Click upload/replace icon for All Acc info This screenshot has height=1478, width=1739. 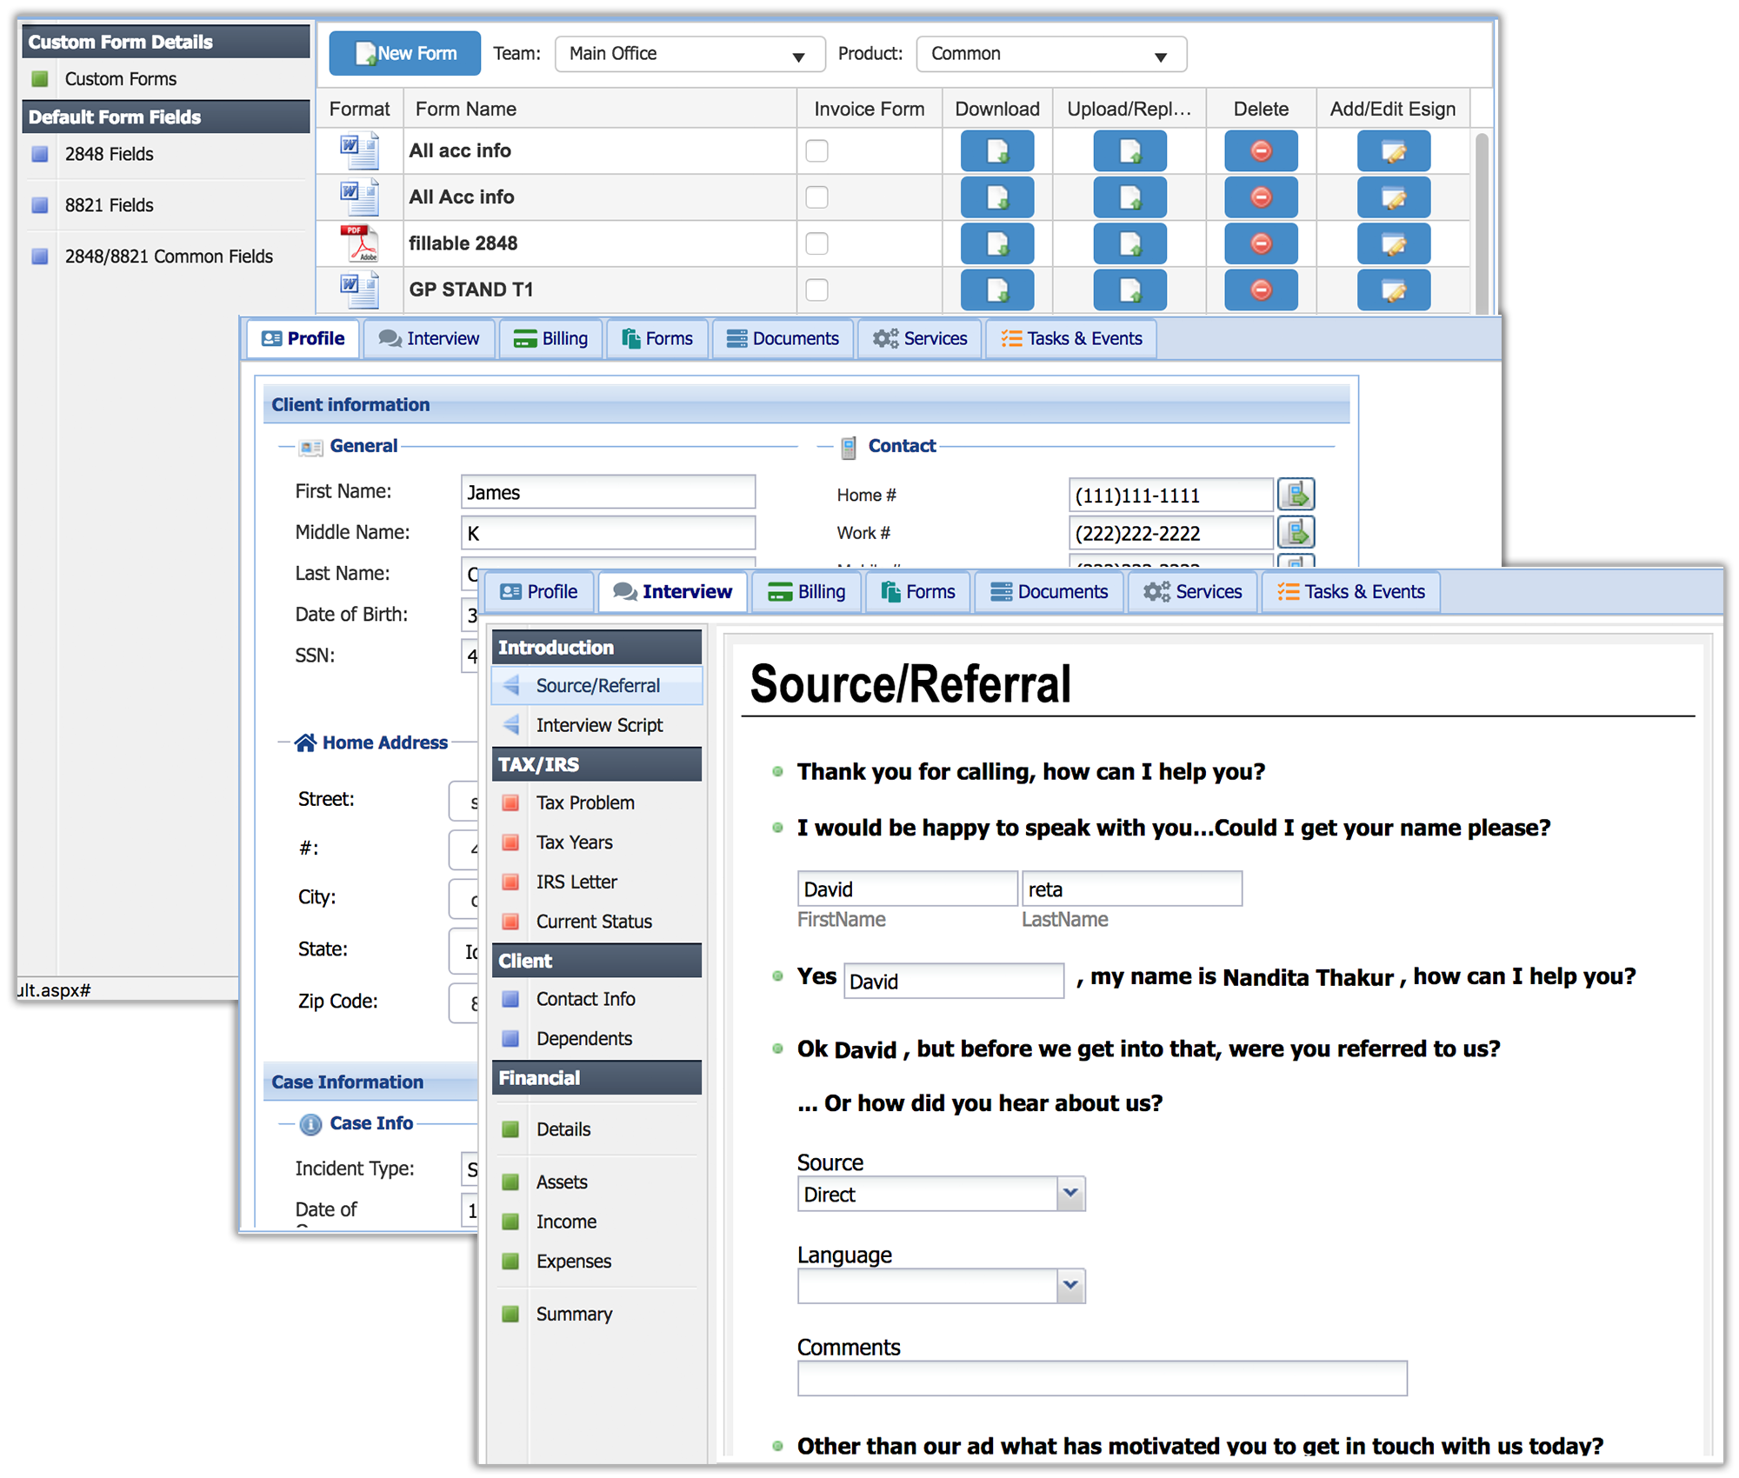coord(1129,197)
